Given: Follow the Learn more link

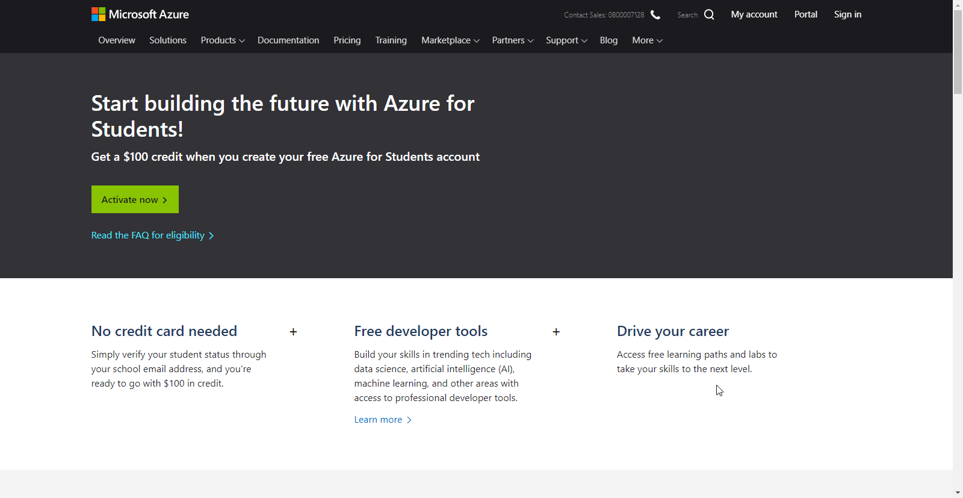Looking at the screenshot, I should click(x=383, y=420).
